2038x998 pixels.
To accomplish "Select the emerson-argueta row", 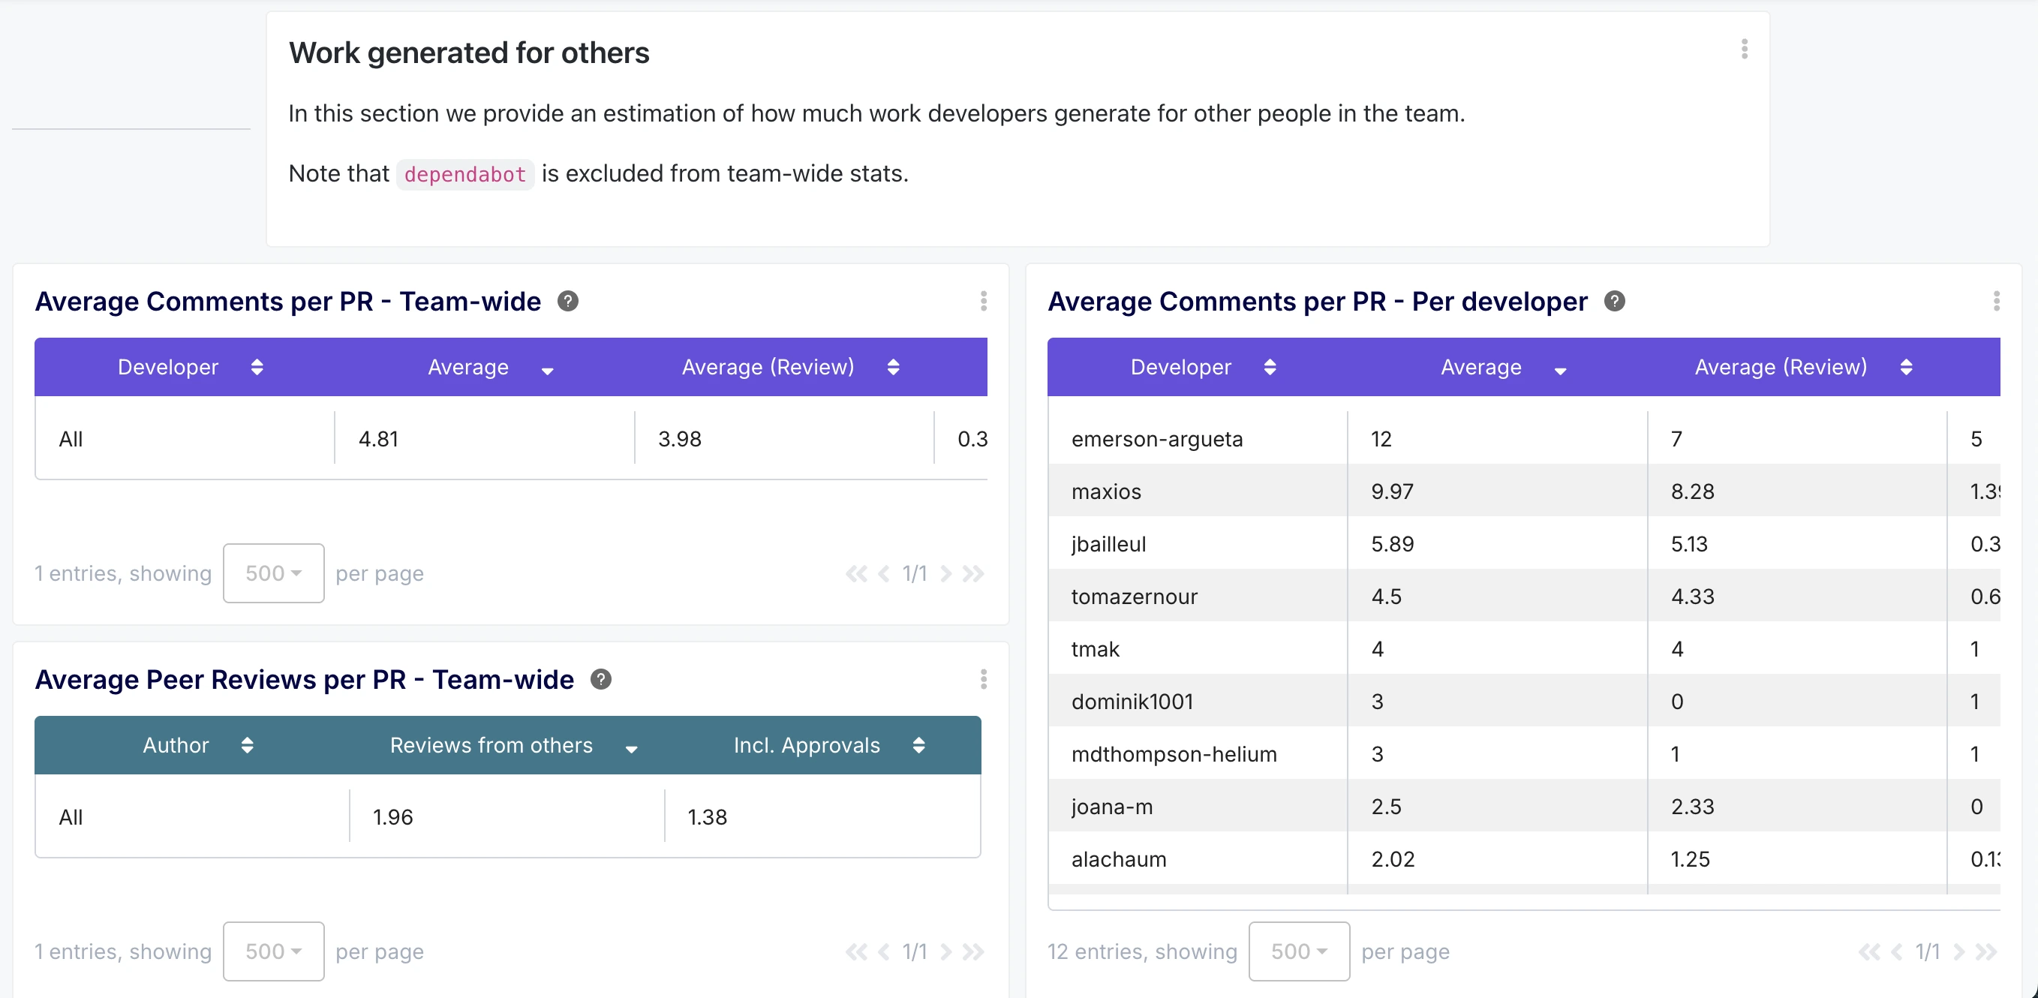I will click(1156, 439).
